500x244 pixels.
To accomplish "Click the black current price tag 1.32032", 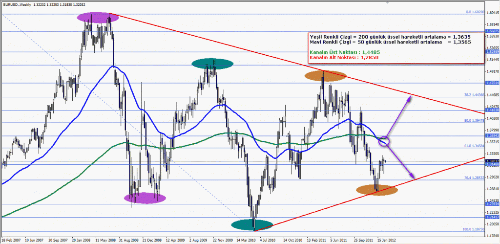I will point(492,161).
